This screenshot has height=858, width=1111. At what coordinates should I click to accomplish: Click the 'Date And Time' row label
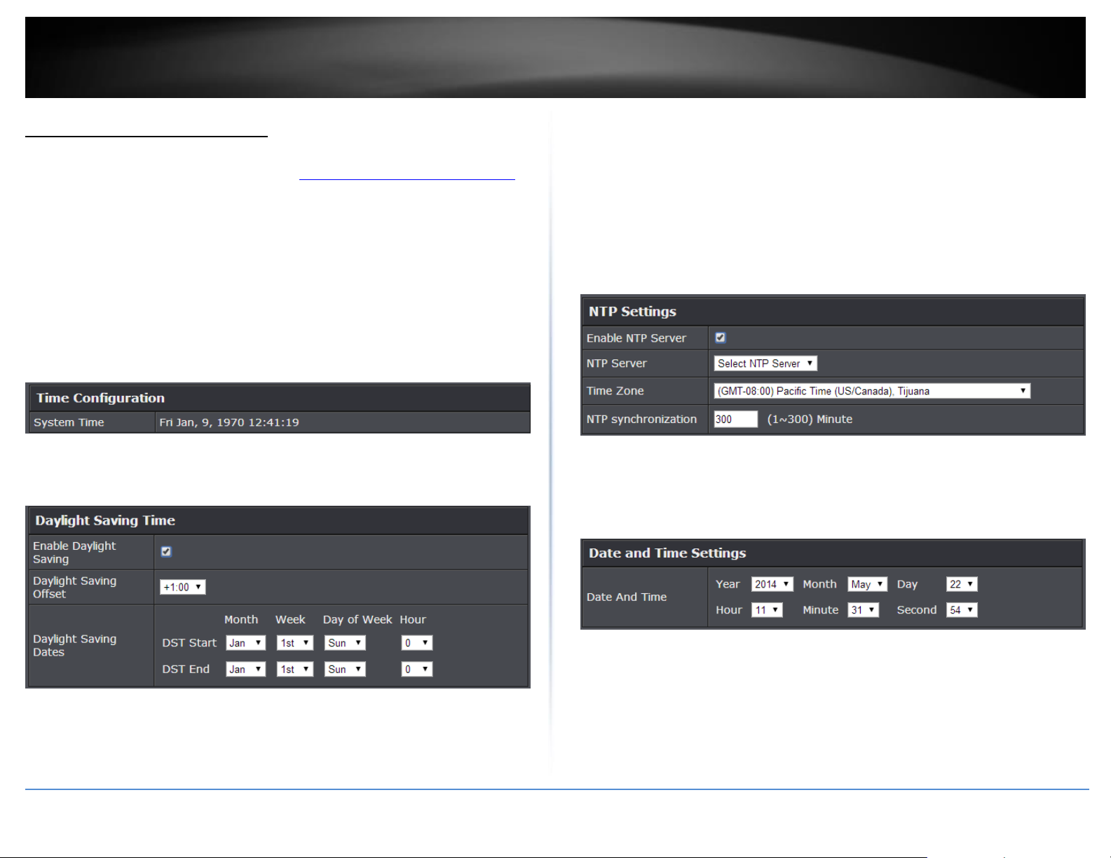[627, 597]
